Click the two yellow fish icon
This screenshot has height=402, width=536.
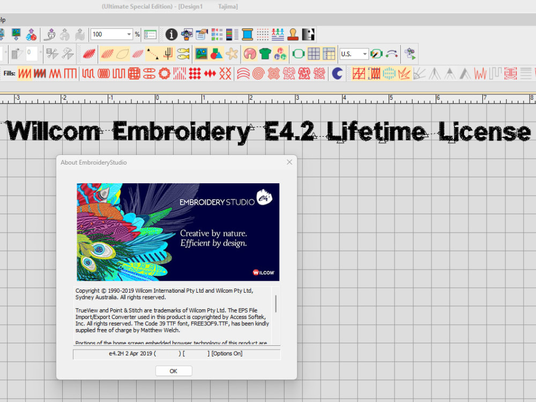click(x=183, y=54)
